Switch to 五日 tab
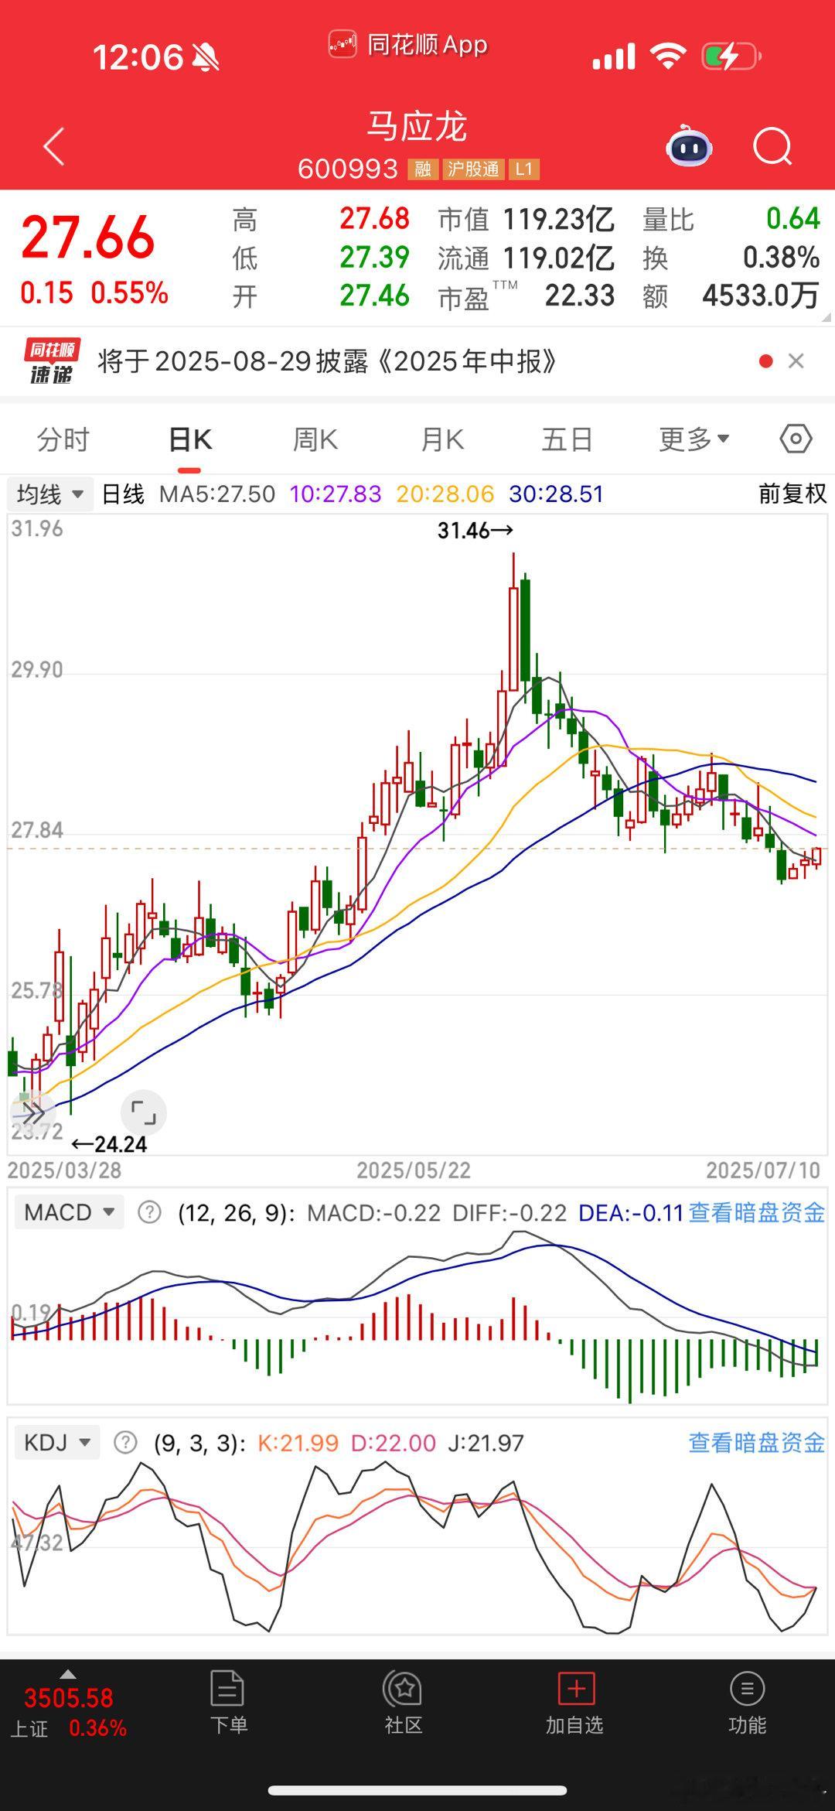Viewport: 835px width, 1811px height. point(567,439)
